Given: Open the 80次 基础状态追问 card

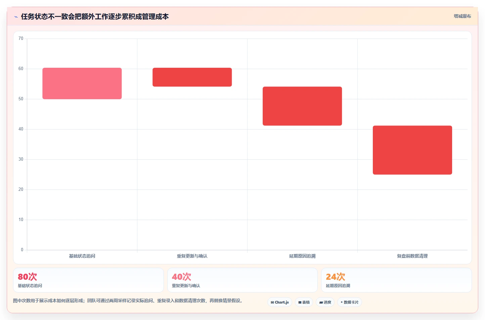Looking at the screenshot, I should 88,280.
